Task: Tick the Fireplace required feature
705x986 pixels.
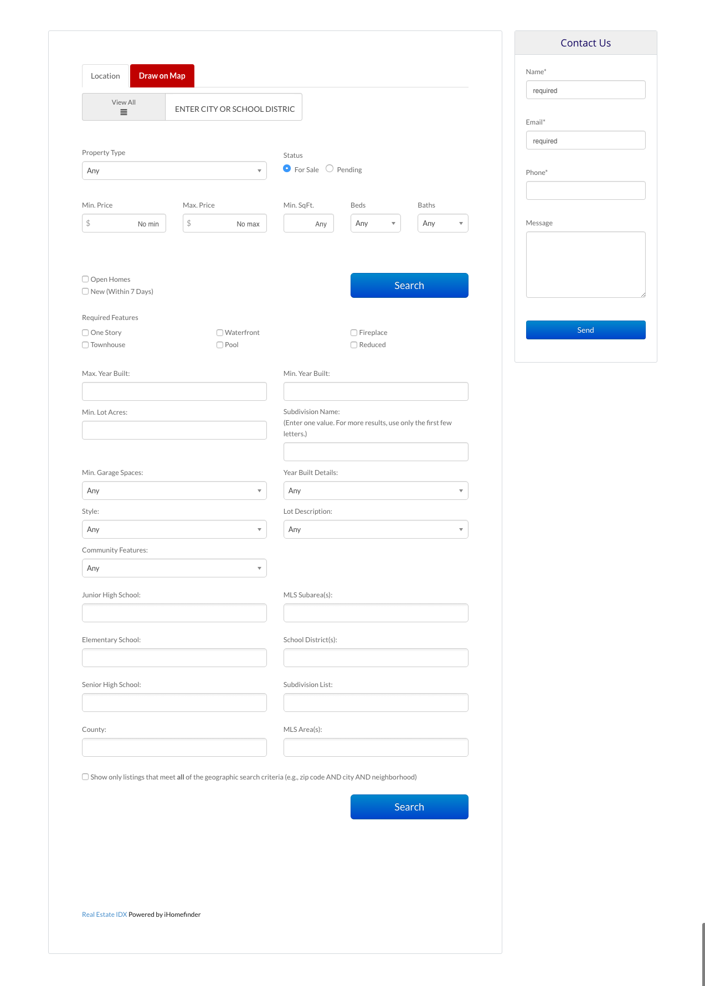Action: pos(354,333)
